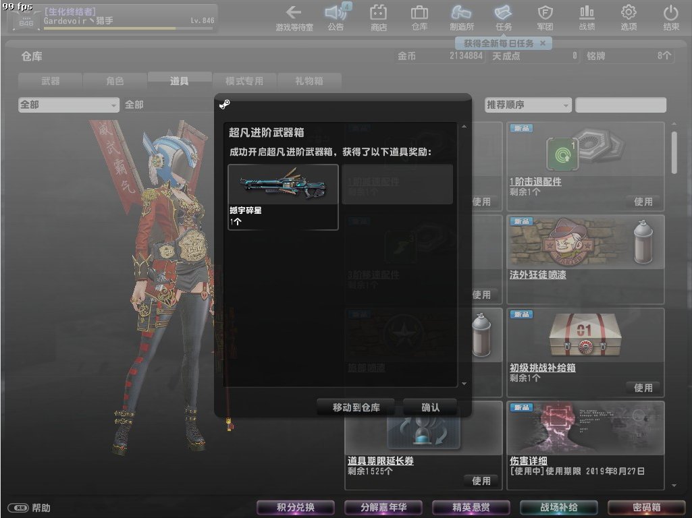Screen dimensions: 692x518
Task: Click the 结束 exit power icon
Action: pos(671,18)
